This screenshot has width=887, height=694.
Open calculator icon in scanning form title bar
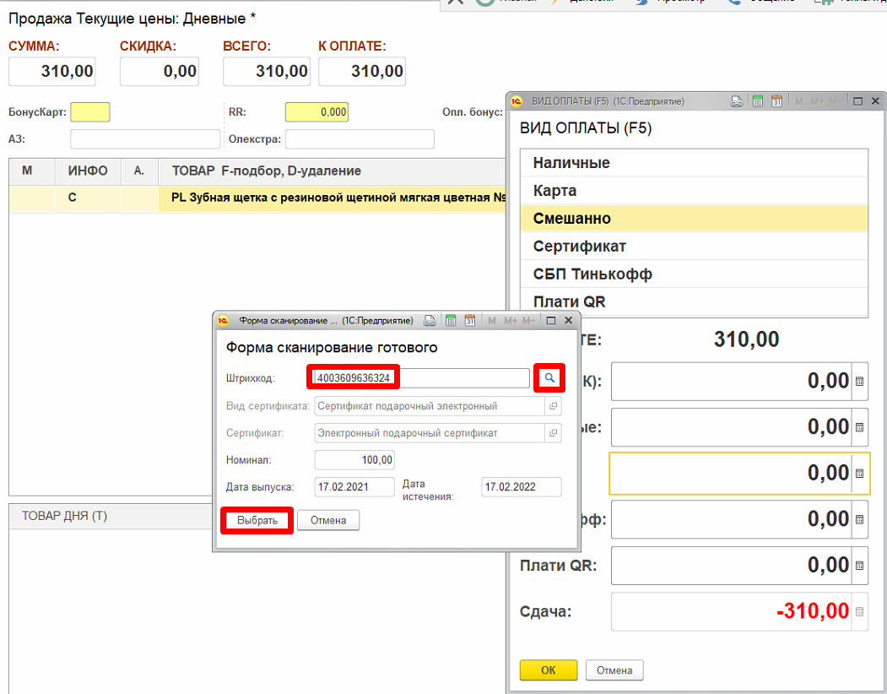click(452, 321)
